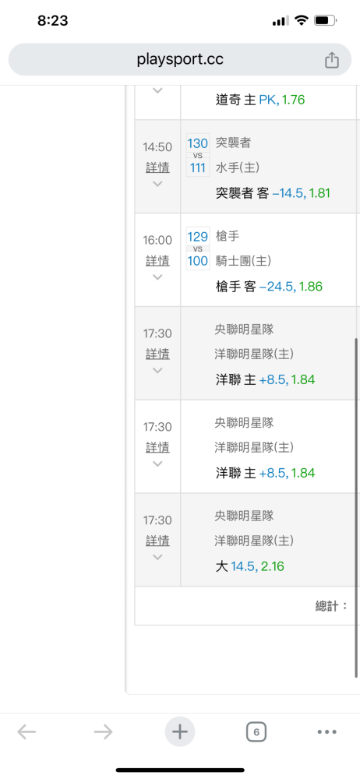Open 詳情 link for 16:00 game
Image resolution: width=360 pixels, height=779 pixels.
click(x=157, y=261)
